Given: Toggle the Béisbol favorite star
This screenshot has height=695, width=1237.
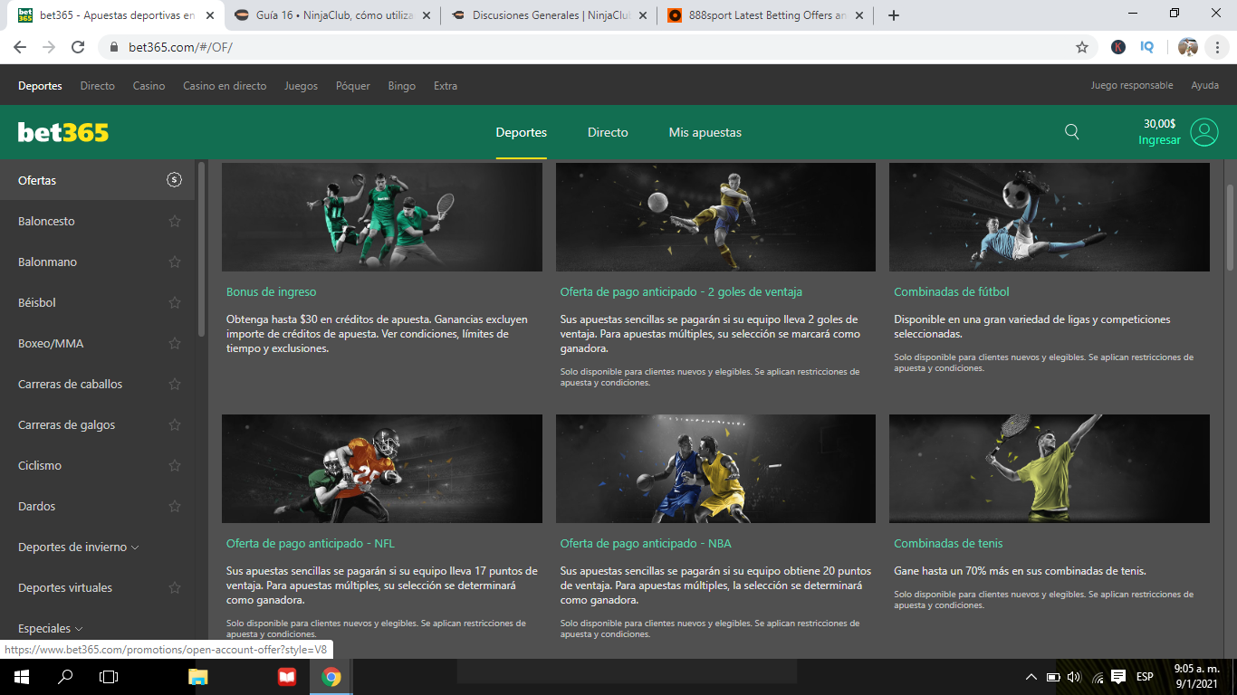Looking at the screenshot, I should click(x=175, y=302).
